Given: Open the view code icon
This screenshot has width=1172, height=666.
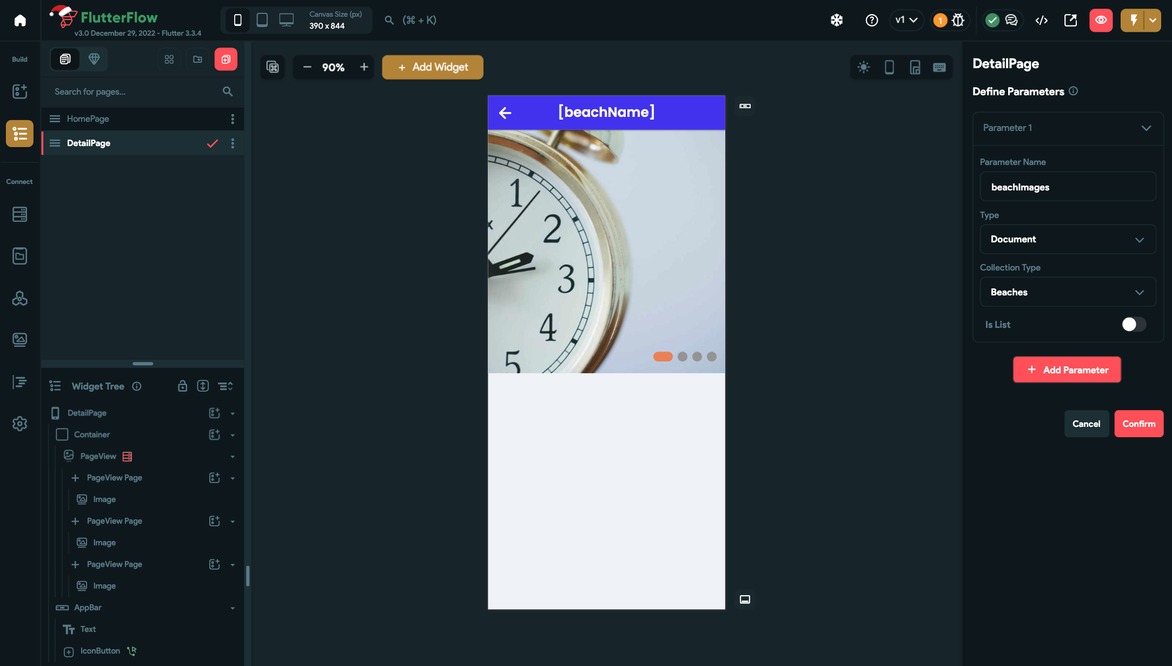Looking at the screenshot, I should [1041, 20].
